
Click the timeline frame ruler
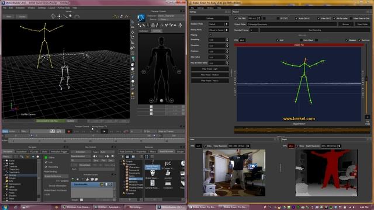(96, 141)
